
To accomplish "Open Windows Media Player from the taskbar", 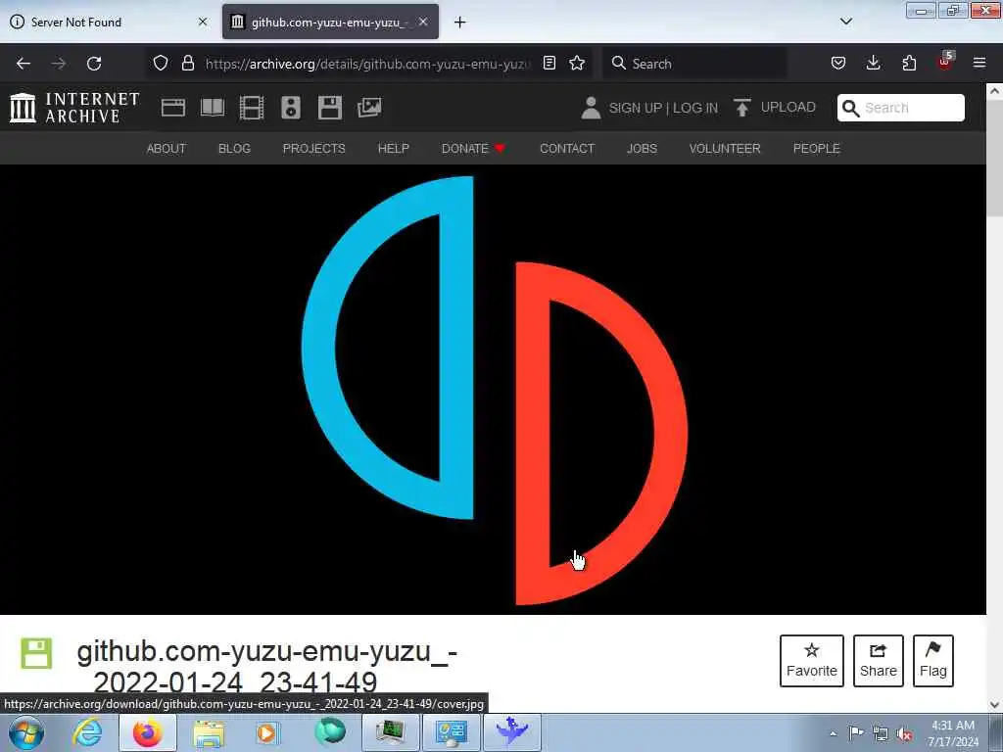I will tap(267, 732).
